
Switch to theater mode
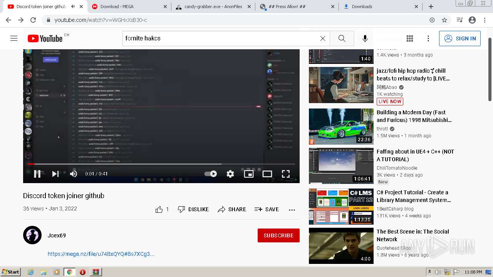pos(267,174)
